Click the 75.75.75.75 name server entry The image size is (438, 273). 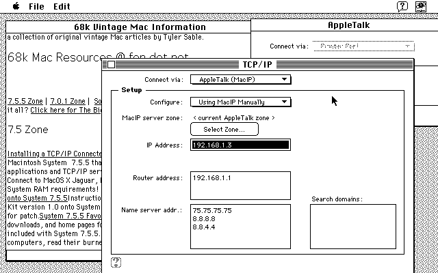212,211
